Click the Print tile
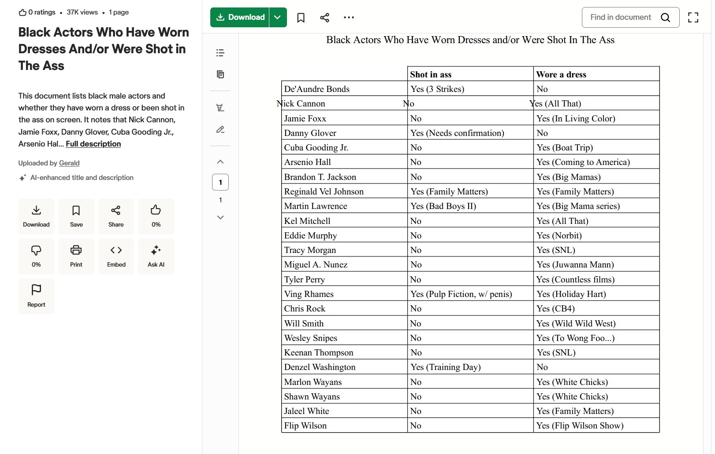The height and width of the screenshot is (454, 715). coord(76,256)
